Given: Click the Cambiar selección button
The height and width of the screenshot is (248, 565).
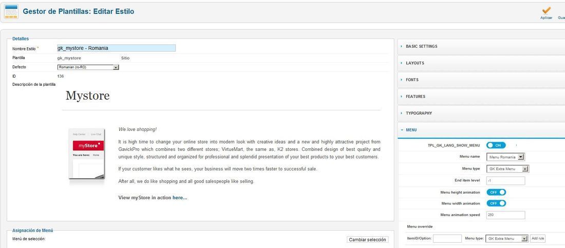Looking at the screenshot, I should pyautogui.click(x=368, y=240).
